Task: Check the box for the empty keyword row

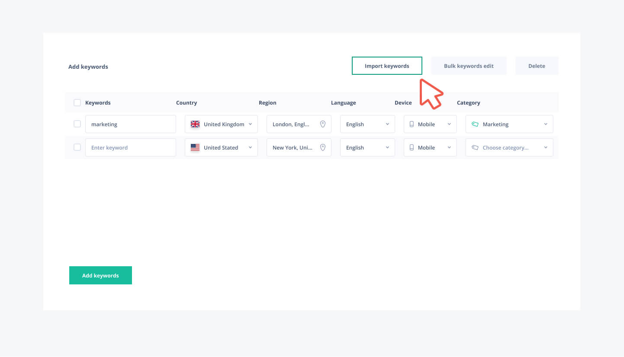Action: (x=77, y=147)
